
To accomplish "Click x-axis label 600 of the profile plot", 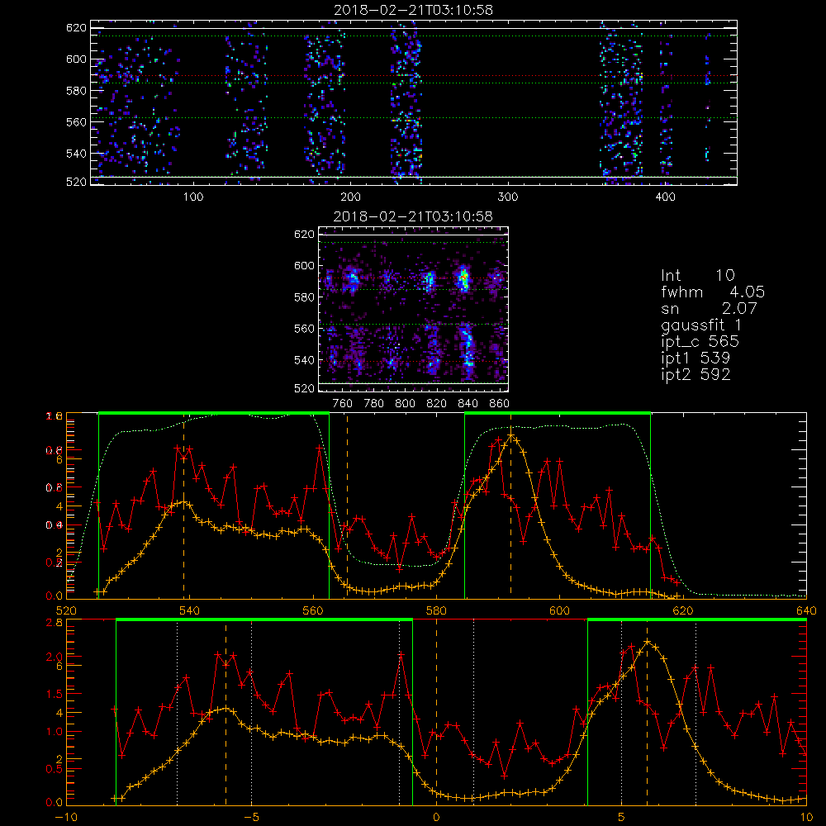I will (x=559, y=610).
